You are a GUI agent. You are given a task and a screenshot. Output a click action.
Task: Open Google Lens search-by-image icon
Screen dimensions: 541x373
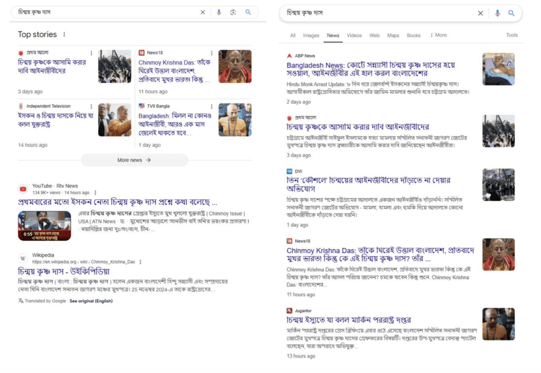tap(233, 12)
